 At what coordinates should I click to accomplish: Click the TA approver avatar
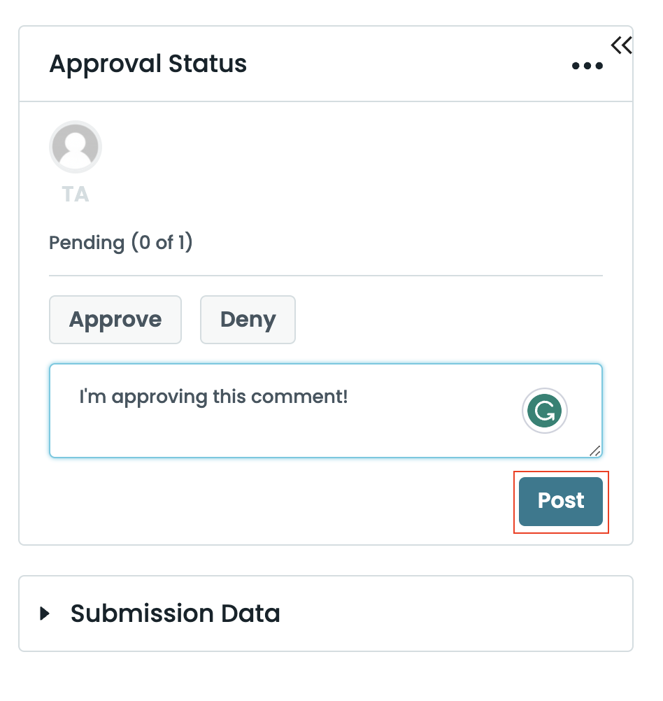76,147
